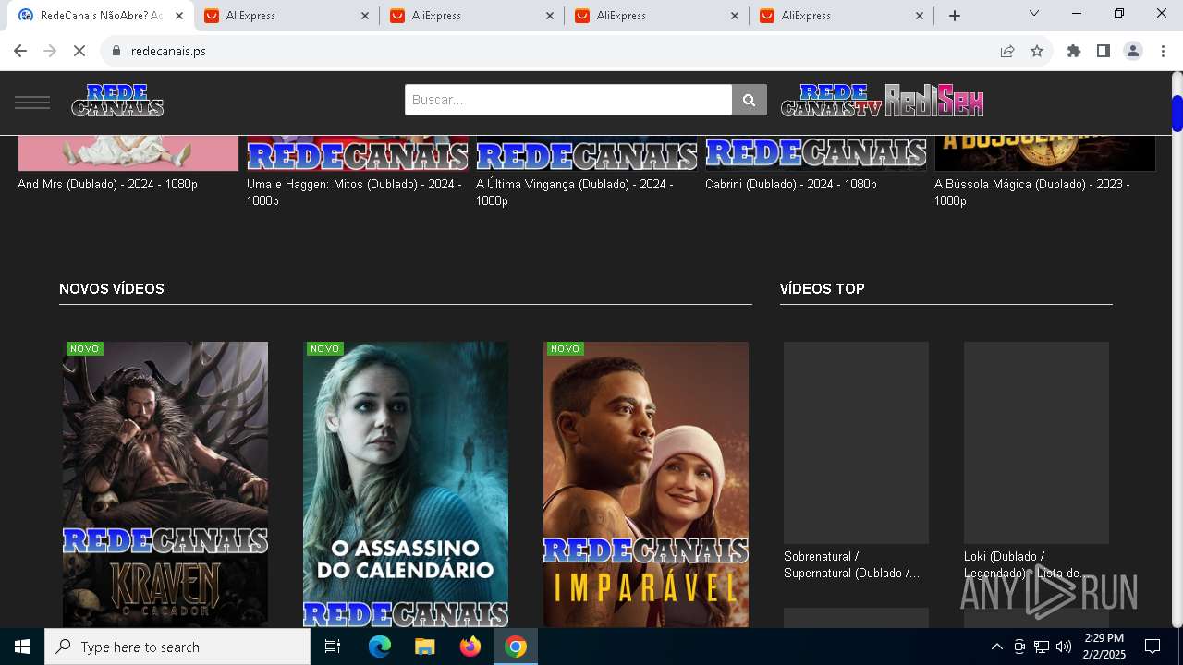This screenshot has height=665, width=1183.
Task: Switch to the first AliExpress tab
Action: coord(287,16)
